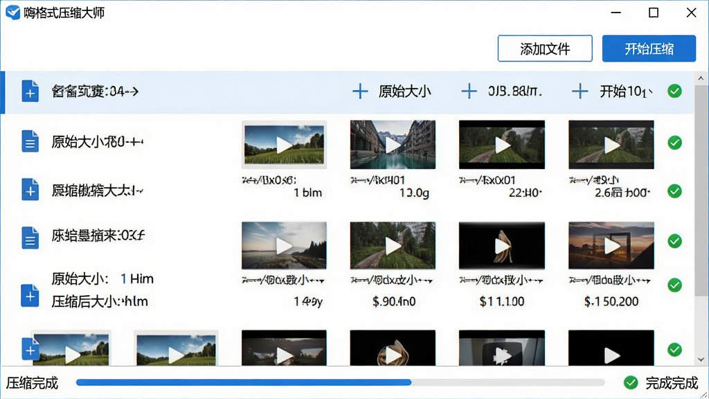This screenshot has width=709, height=399.
Task: Click green check next to $.150,200 value
Action: [674, 285]
